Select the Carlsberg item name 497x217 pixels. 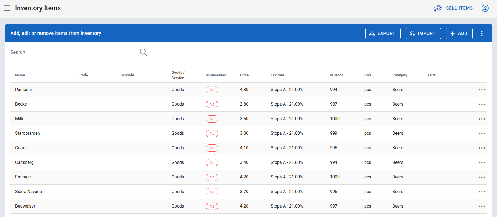tap(24, 162)
